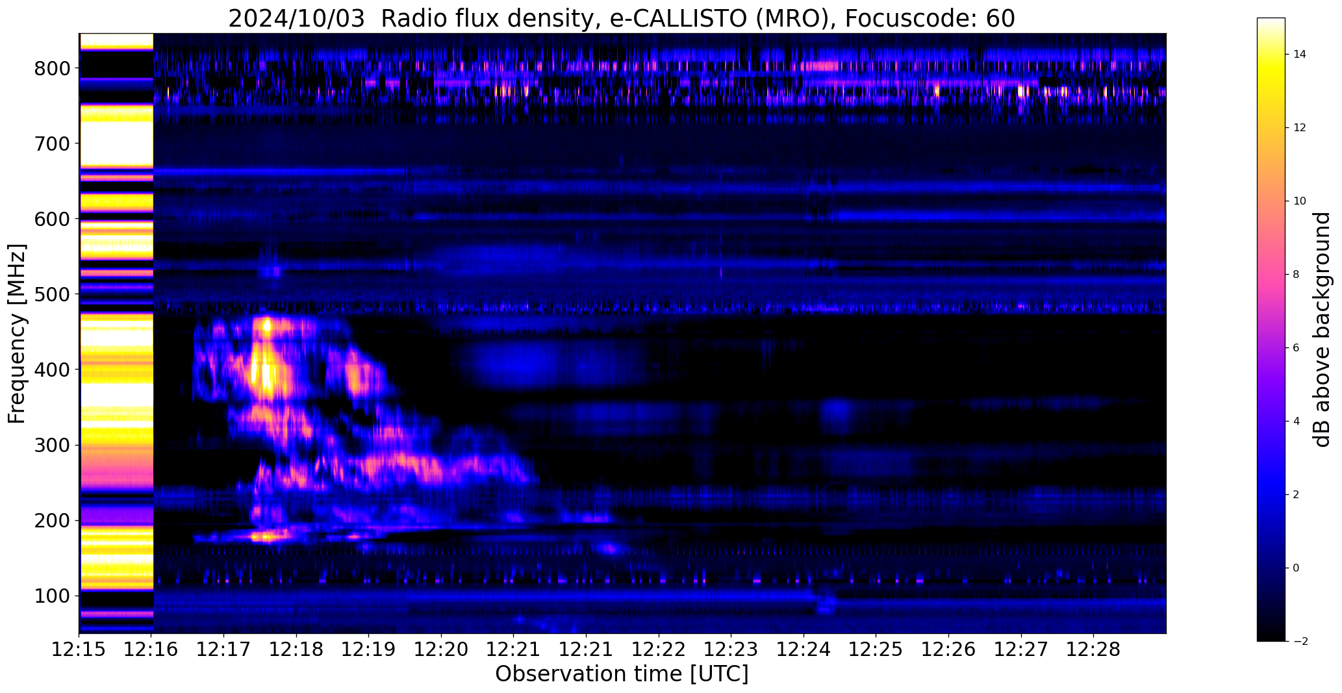Click the 500 frequency tick label
Screen dimensions: 1342x693
click(52, 294)
